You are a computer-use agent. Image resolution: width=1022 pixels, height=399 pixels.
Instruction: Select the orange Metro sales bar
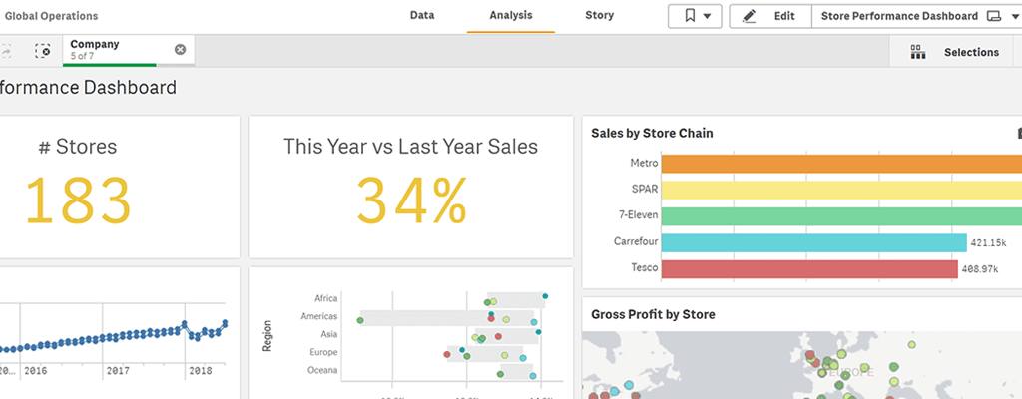click(838, 164)
